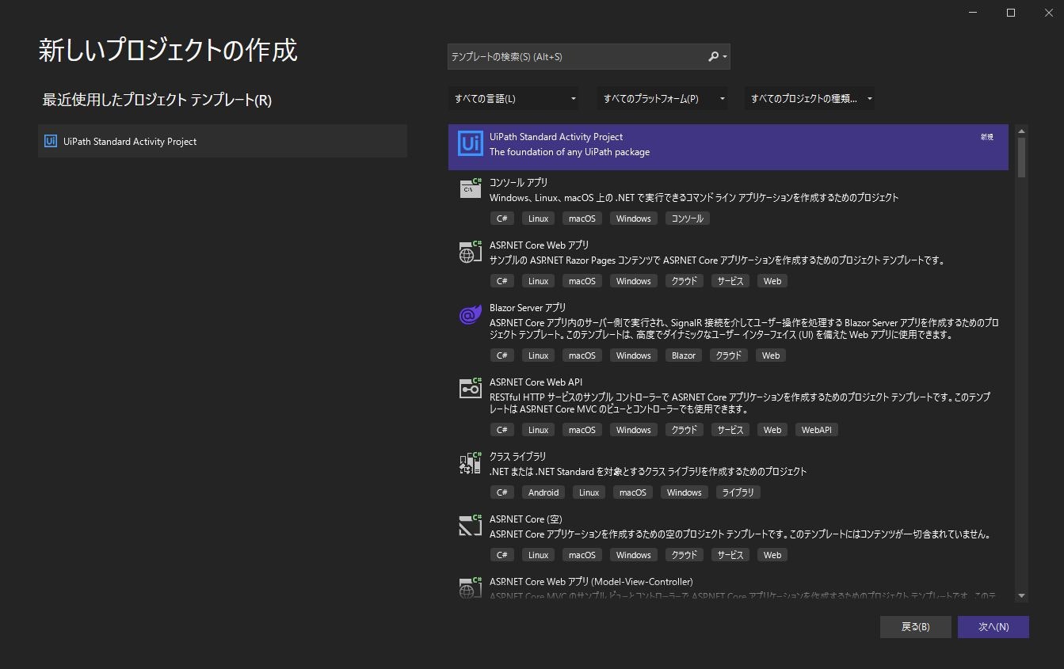The image size is (1064, 669).
Task: Select ASP.NET Core Web アプリ (Model-View-Controller) title
Action: click(x=591, y=582)
